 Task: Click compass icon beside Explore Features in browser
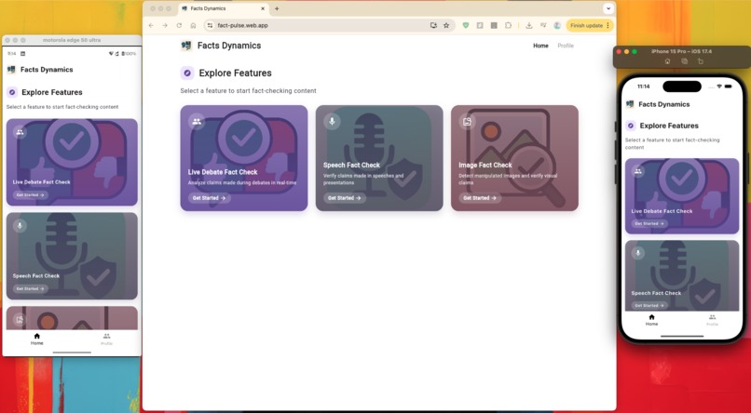point(187,73)
